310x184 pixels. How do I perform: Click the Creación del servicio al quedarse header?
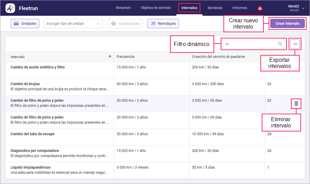click(x=218, y=57)
